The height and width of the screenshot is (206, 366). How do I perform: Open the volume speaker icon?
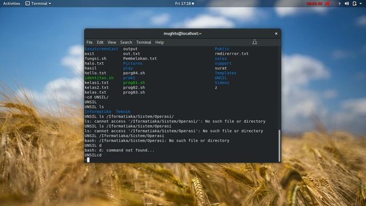pyautogui.click(x=347, y=3)
